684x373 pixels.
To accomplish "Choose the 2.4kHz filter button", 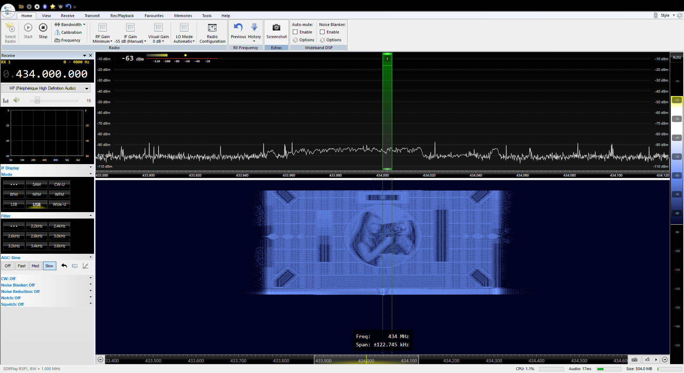I will coord(59,226).
